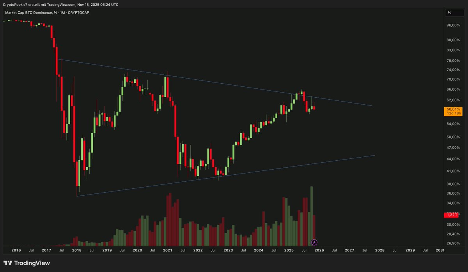This screenshot has width=468, height=272.
Task: Click the Jul label between 2029 and 2030
Action: [425, 251]
